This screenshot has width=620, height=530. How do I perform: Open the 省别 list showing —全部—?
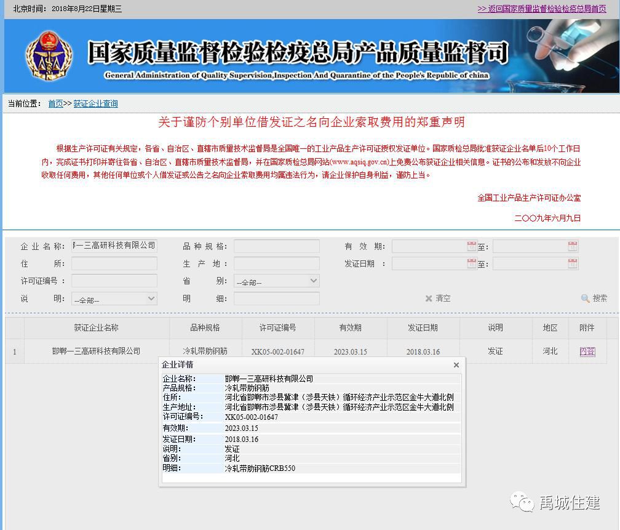[x=277, y=281]
